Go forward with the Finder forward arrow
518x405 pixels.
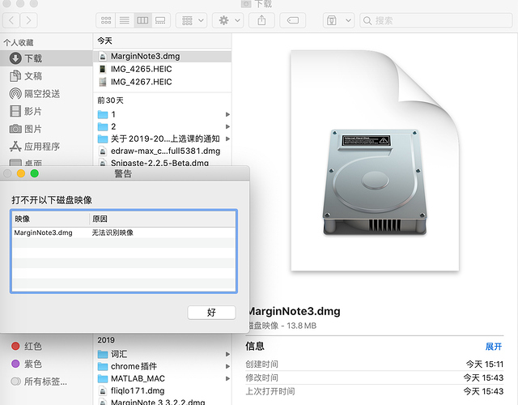[29, 20]
